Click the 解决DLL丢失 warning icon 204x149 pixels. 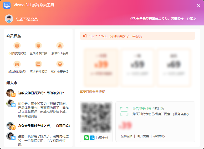pyautogui.click(x=60, y=46)
